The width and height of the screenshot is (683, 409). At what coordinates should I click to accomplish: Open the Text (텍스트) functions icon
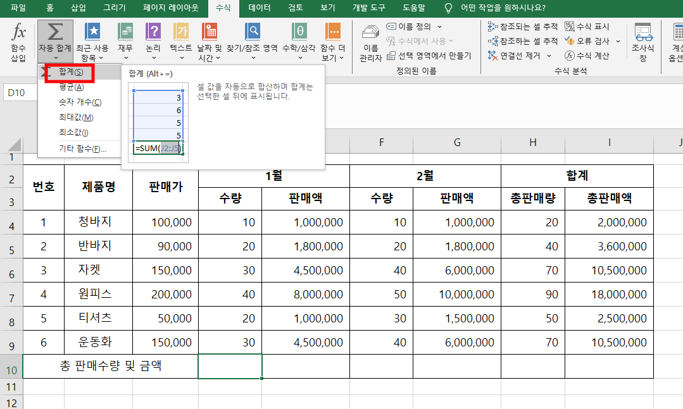[x=181, y=32]
